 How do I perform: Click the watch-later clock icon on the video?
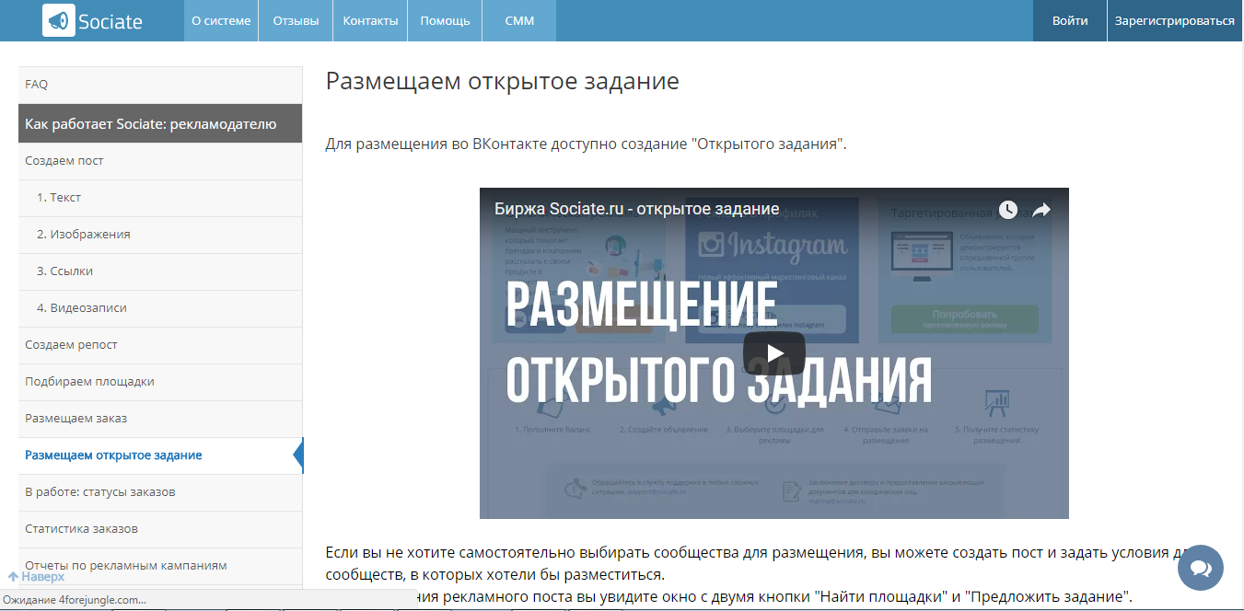tap(1007, 210)
